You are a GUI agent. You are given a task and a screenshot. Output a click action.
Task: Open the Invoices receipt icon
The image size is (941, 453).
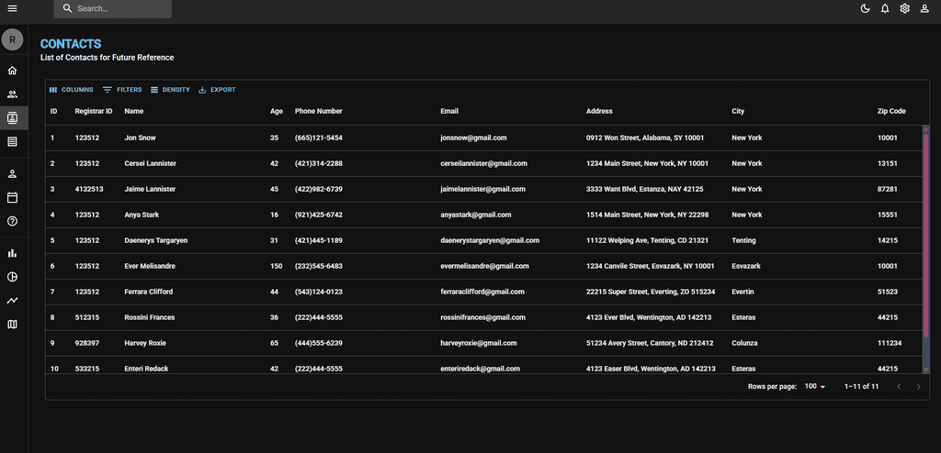pyautogui.click(x=12, y=142)
